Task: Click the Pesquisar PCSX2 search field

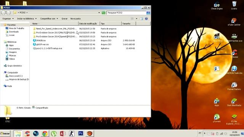Action: (x=126, y=13)
